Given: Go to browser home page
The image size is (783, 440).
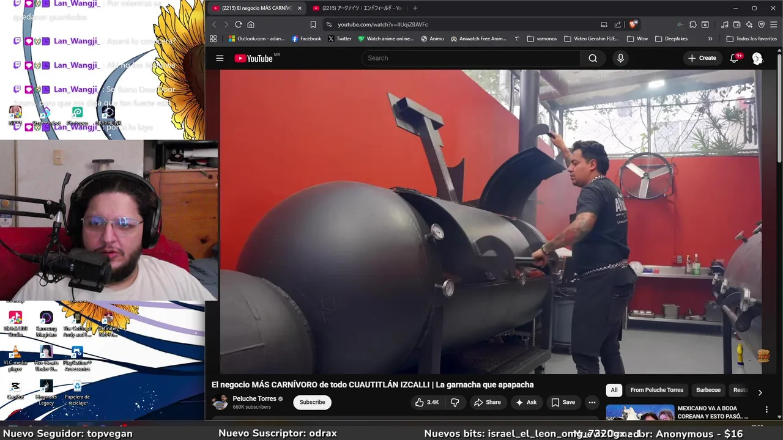Looking at the screenshot, I should tap(251, 24).
